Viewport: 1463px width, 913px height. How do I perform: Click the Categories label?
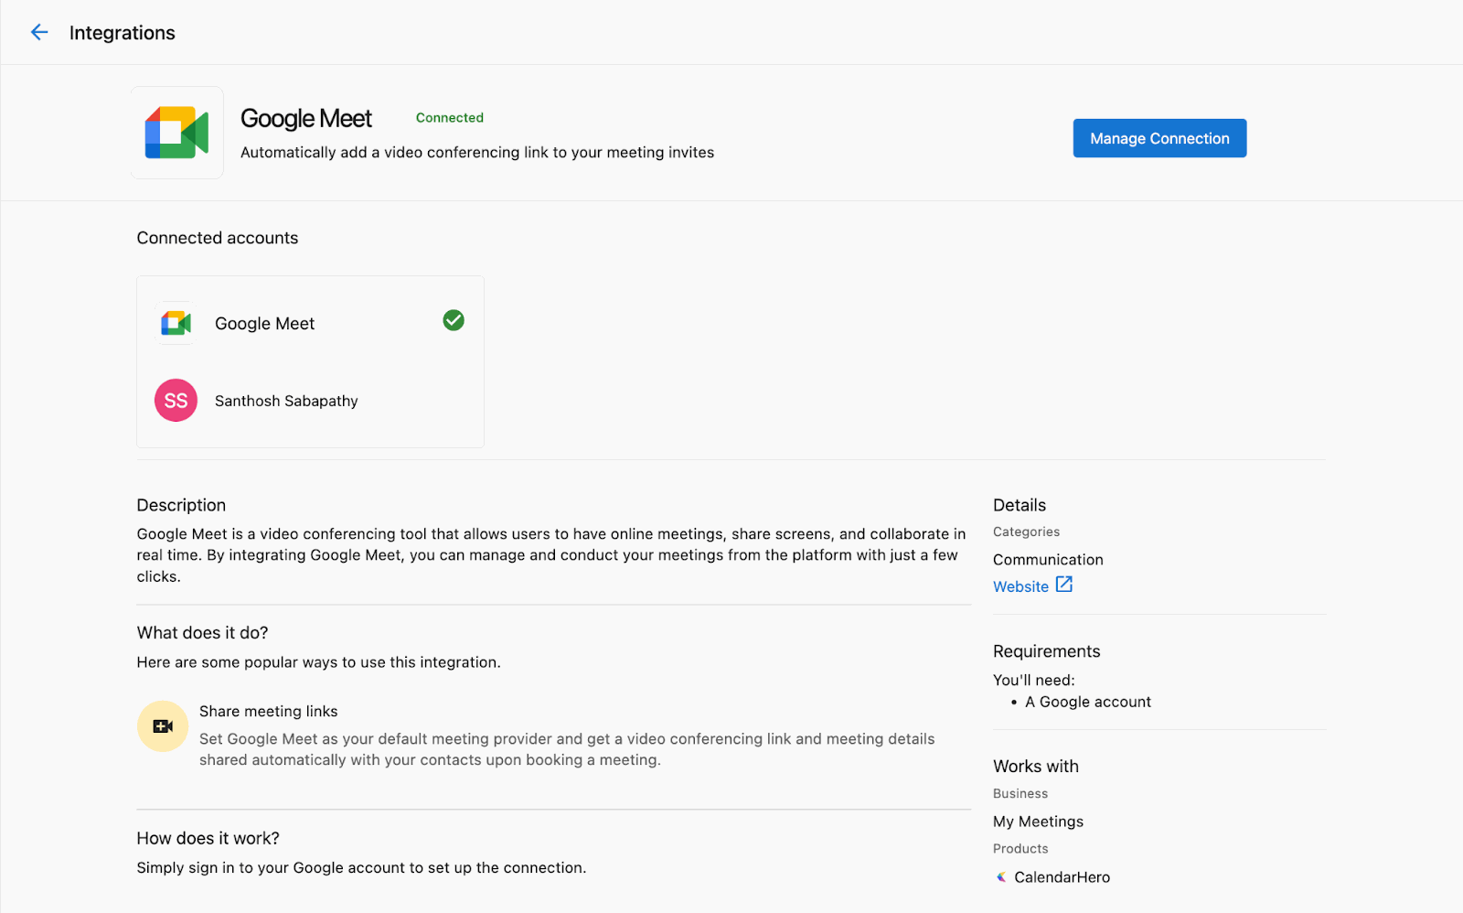(1026, 532)
